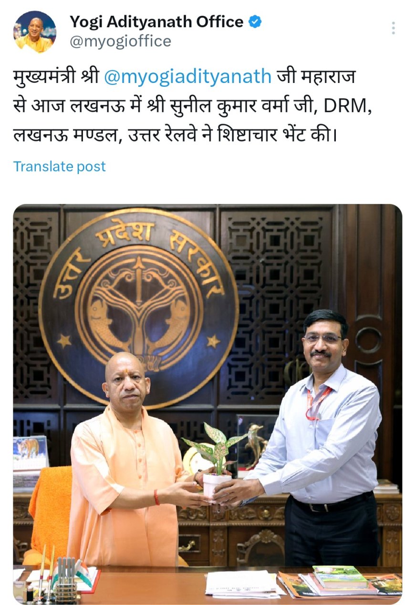Click the ring handle on the wooden door
The width and height of the screenshot is (415, 605).
[369, 340]
